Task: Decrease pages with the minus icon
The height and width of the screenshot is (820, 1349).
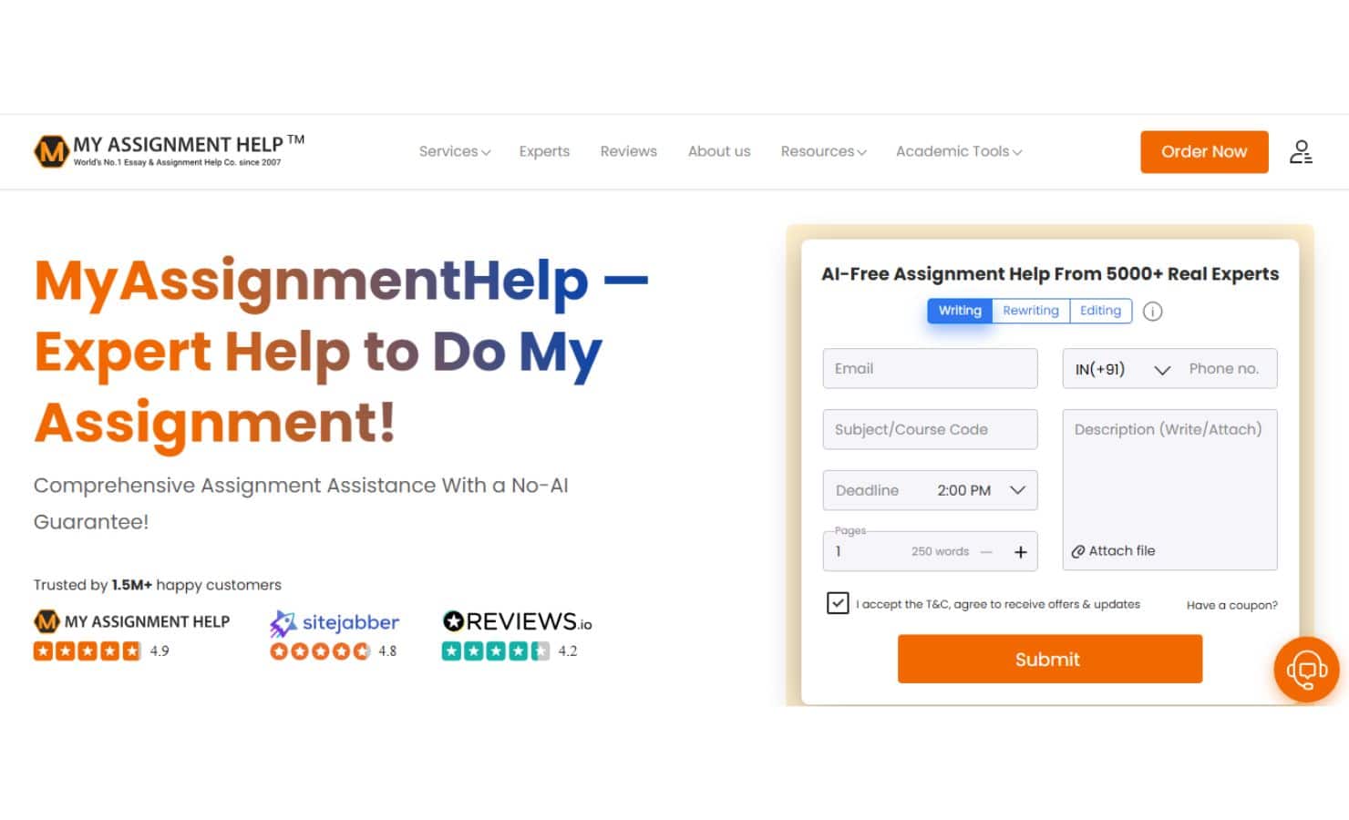Action: point(986,552)
